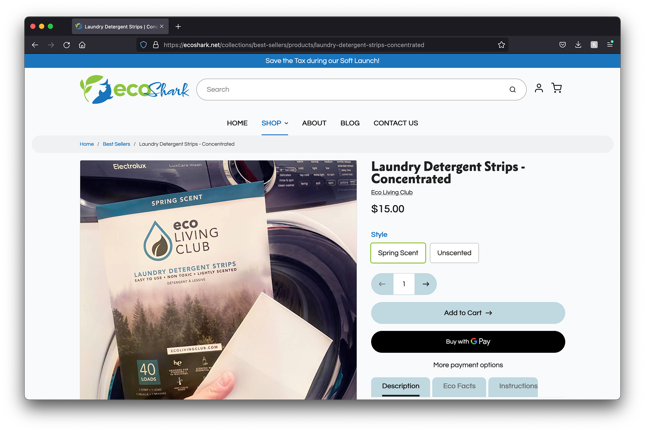Click the product photo of detergent package
645x432 pixels.
click(218, 280)
